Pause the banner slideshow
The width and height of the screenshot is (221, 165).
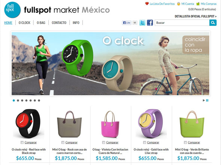pyautogui.click(x=207, y=100)
